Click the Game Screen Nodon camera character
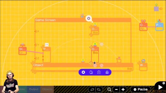 82,16
